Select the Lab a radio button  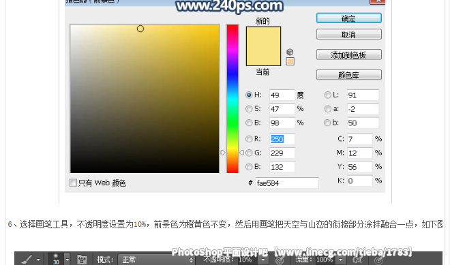pos(327,109)
